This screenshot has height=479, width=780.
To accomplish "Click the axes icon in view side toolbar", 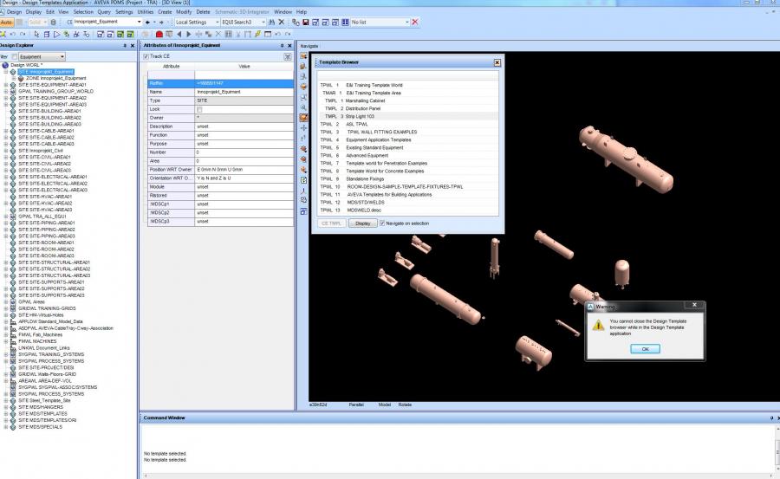I will 303,191.
